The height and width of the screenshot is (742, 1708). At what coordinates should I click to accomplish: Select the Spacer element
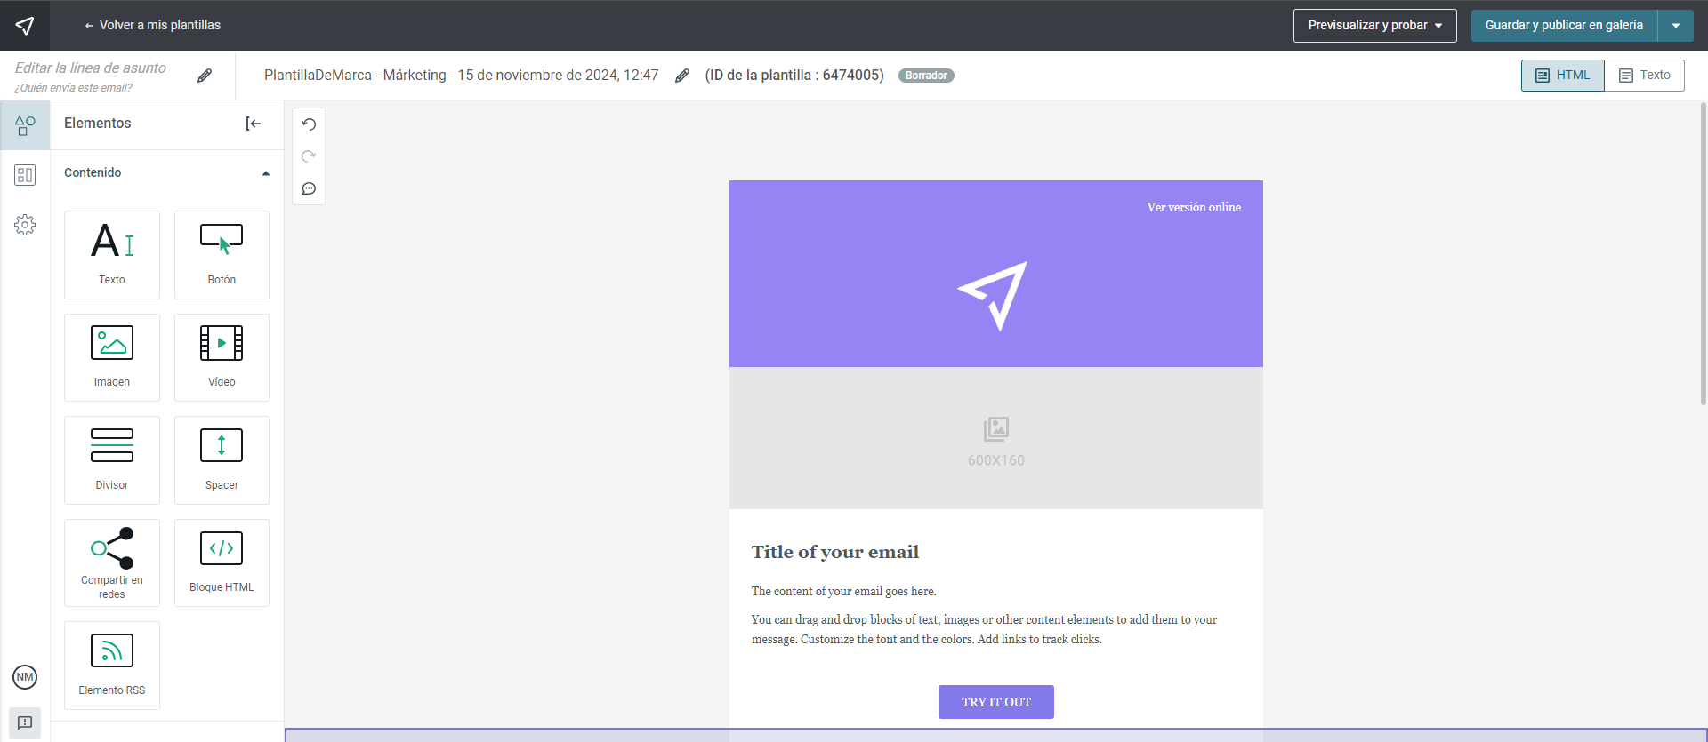coord(222,460)
